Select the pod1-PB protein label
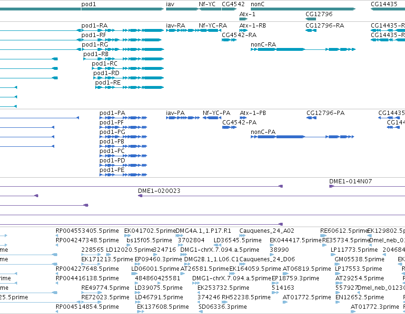Screen dimensions: 405x314 (x=112, y=142)
